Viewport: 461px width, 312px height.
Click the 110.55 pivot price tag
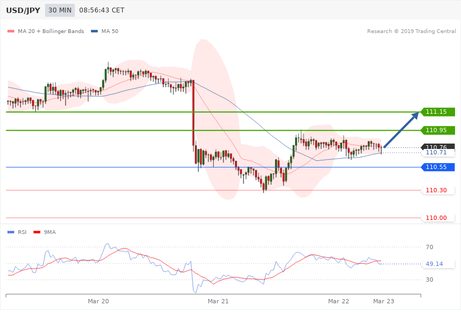438,167
